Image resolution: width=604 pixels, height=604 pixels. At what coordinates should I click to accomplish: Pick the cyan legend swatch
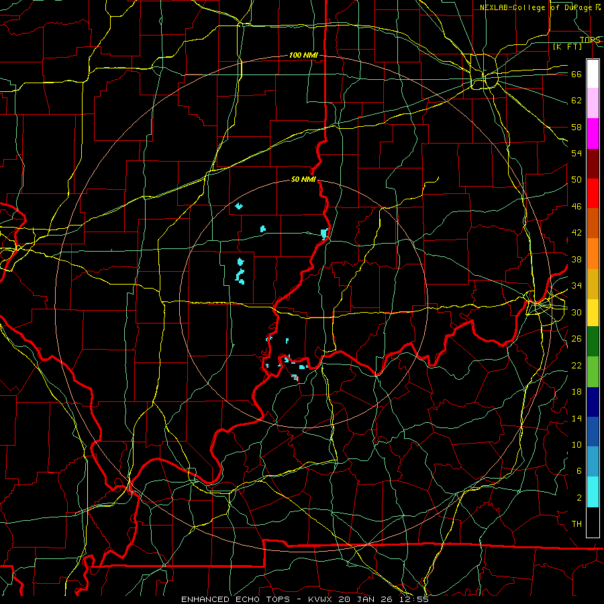tap(593, 492)
